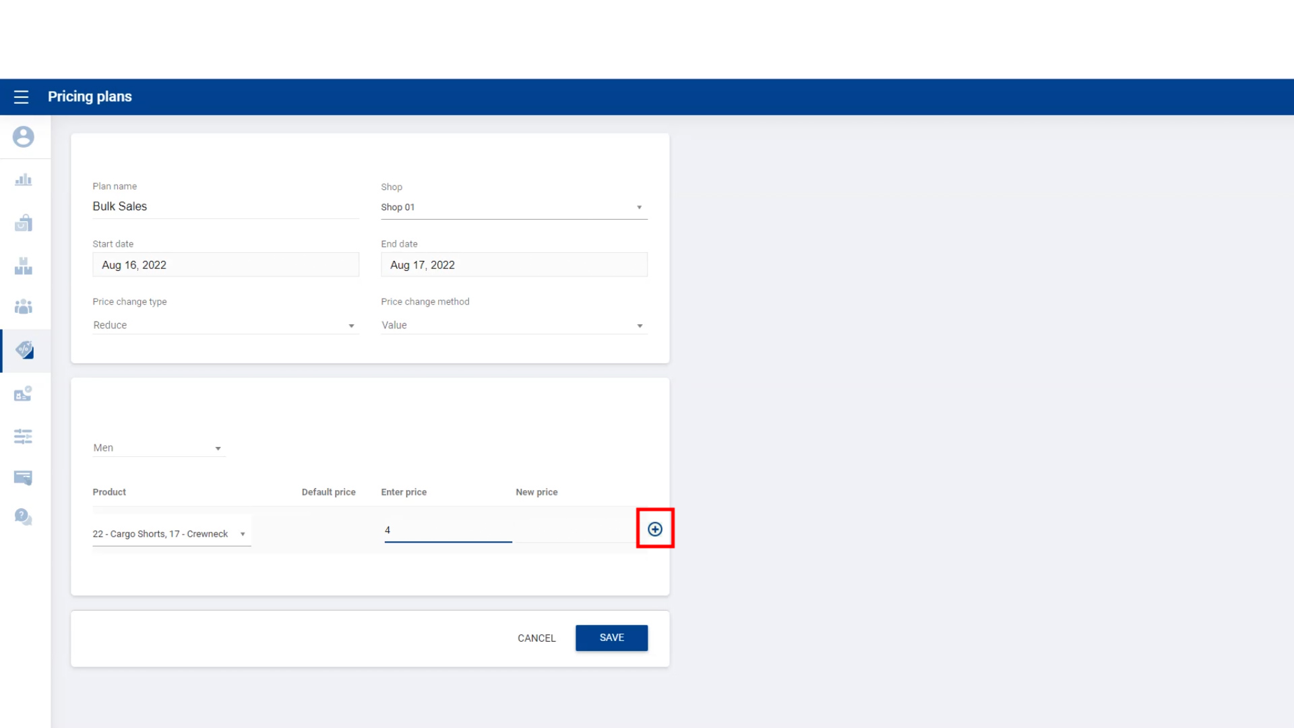Open the shopping bag sidebar icon
Viewport: 1294px width, 728px height.
click(x=23, y=223)
